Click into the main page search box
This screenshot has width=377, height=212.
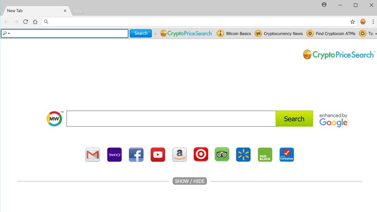(x=171, y=119)
